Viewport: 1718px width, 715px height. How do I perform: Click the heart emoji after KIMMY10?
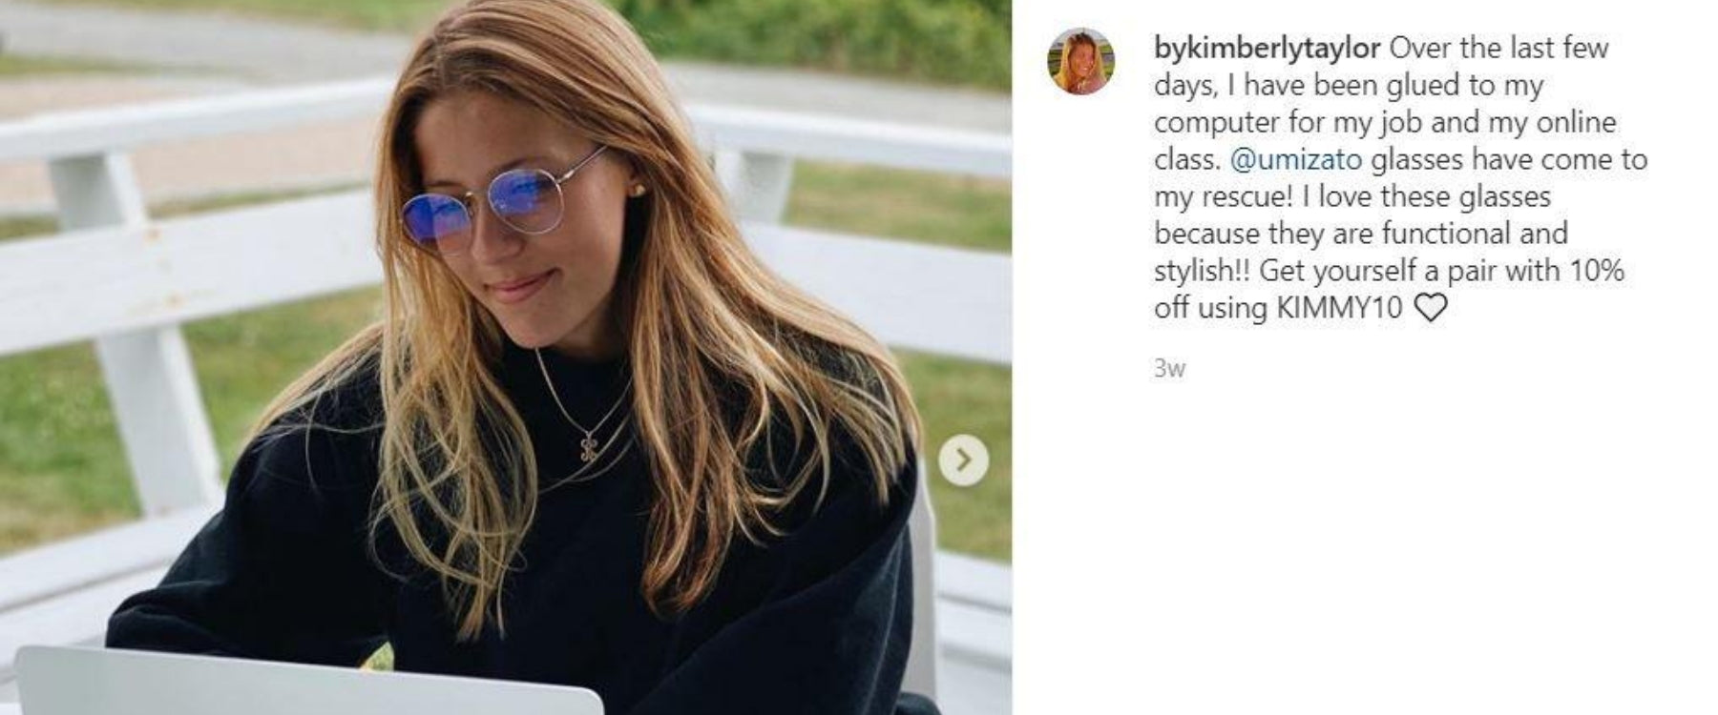1430,309
